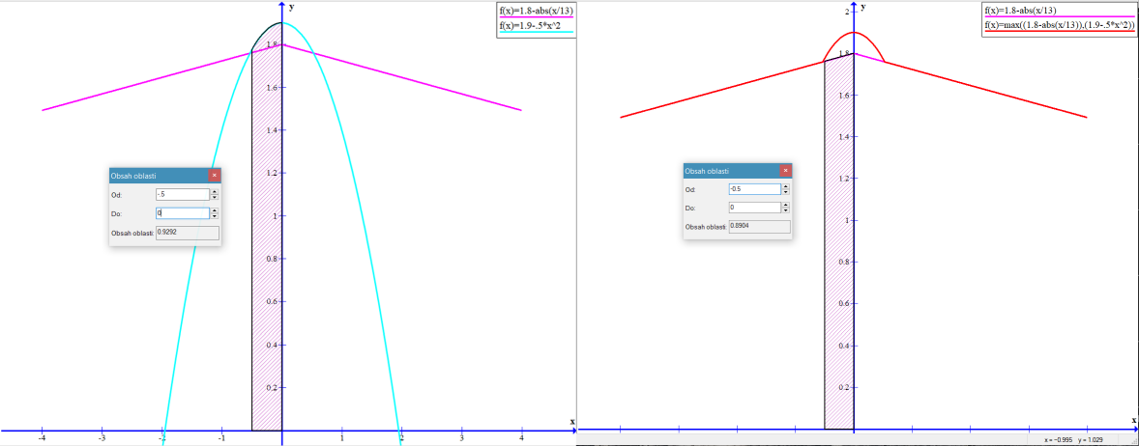1139x446 pixels.
Task: Decrease Do value in the 0.9292 dialog
Action: [x=215, y=216]
